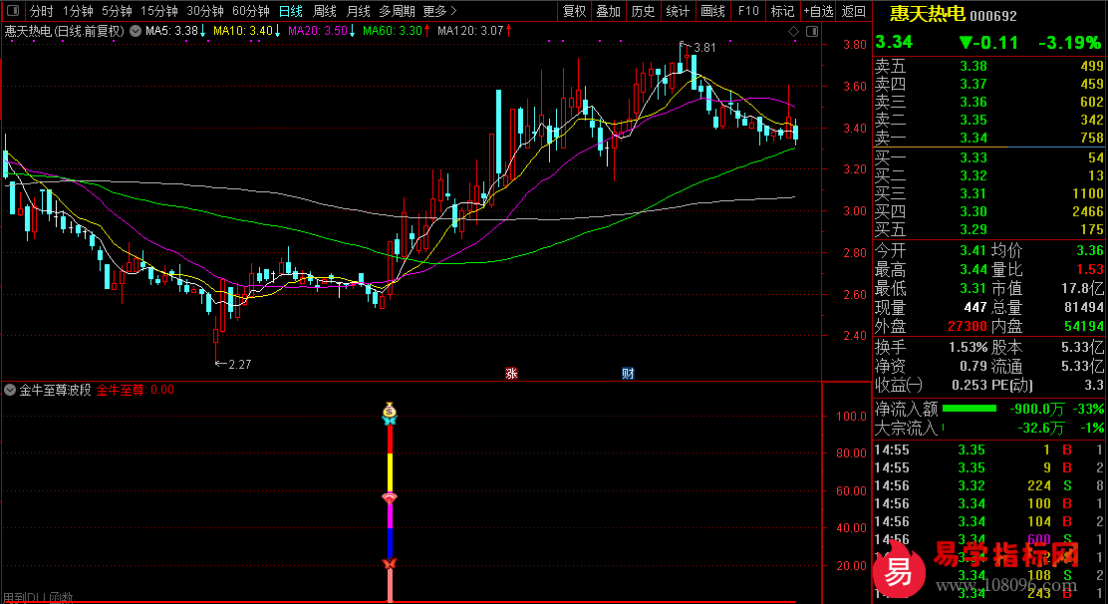Click the MA10: 3.40 label
1108x604 pixels.
click(x=243, y=31)
